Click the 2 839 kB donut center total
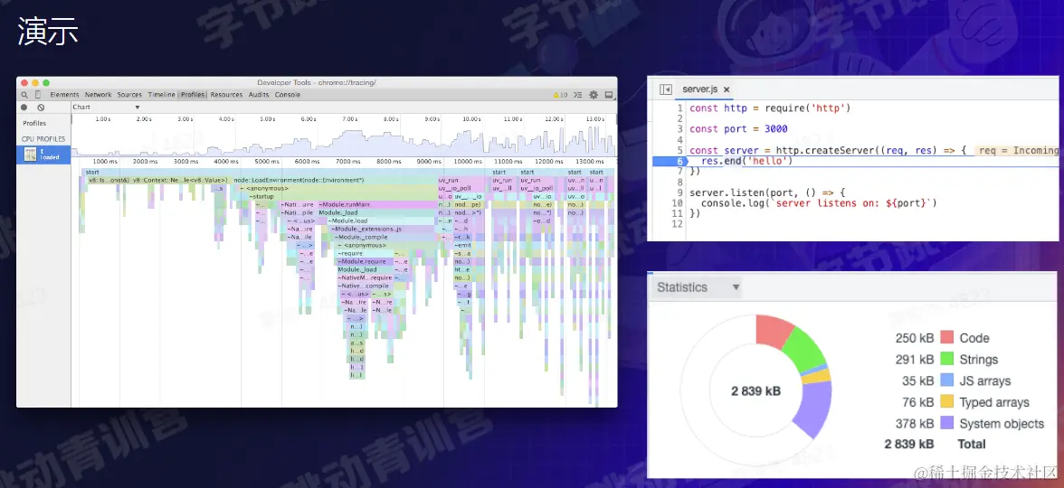Viewport: 1064px width, 488px height. pos(755,391)
